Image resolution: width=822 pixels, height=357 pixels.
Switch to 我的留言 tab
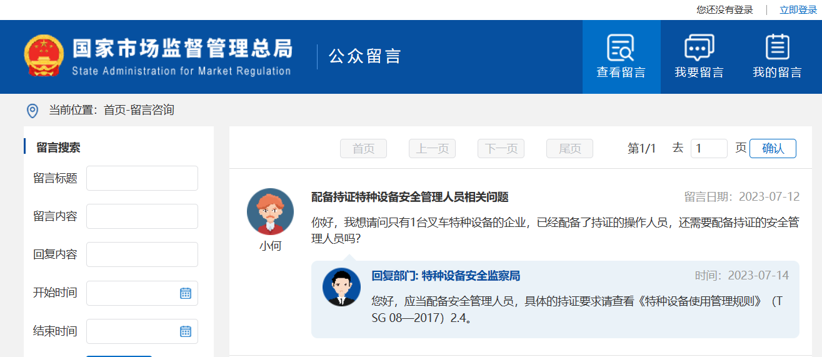pyautogui.click(x=777, y=57)
